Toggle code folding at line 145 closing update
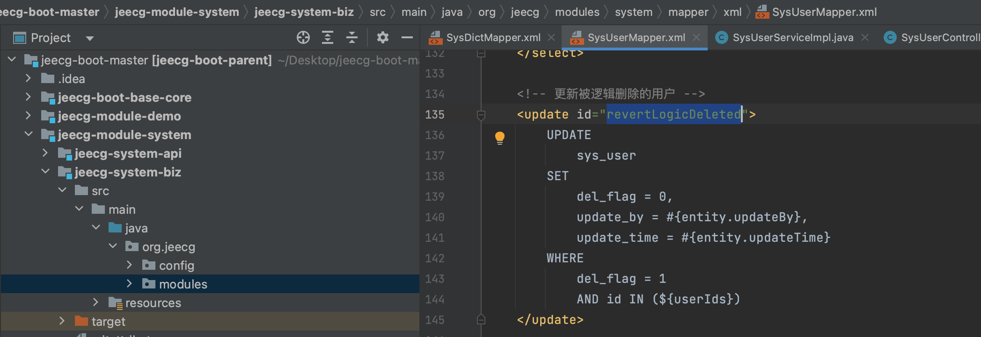 481,320
